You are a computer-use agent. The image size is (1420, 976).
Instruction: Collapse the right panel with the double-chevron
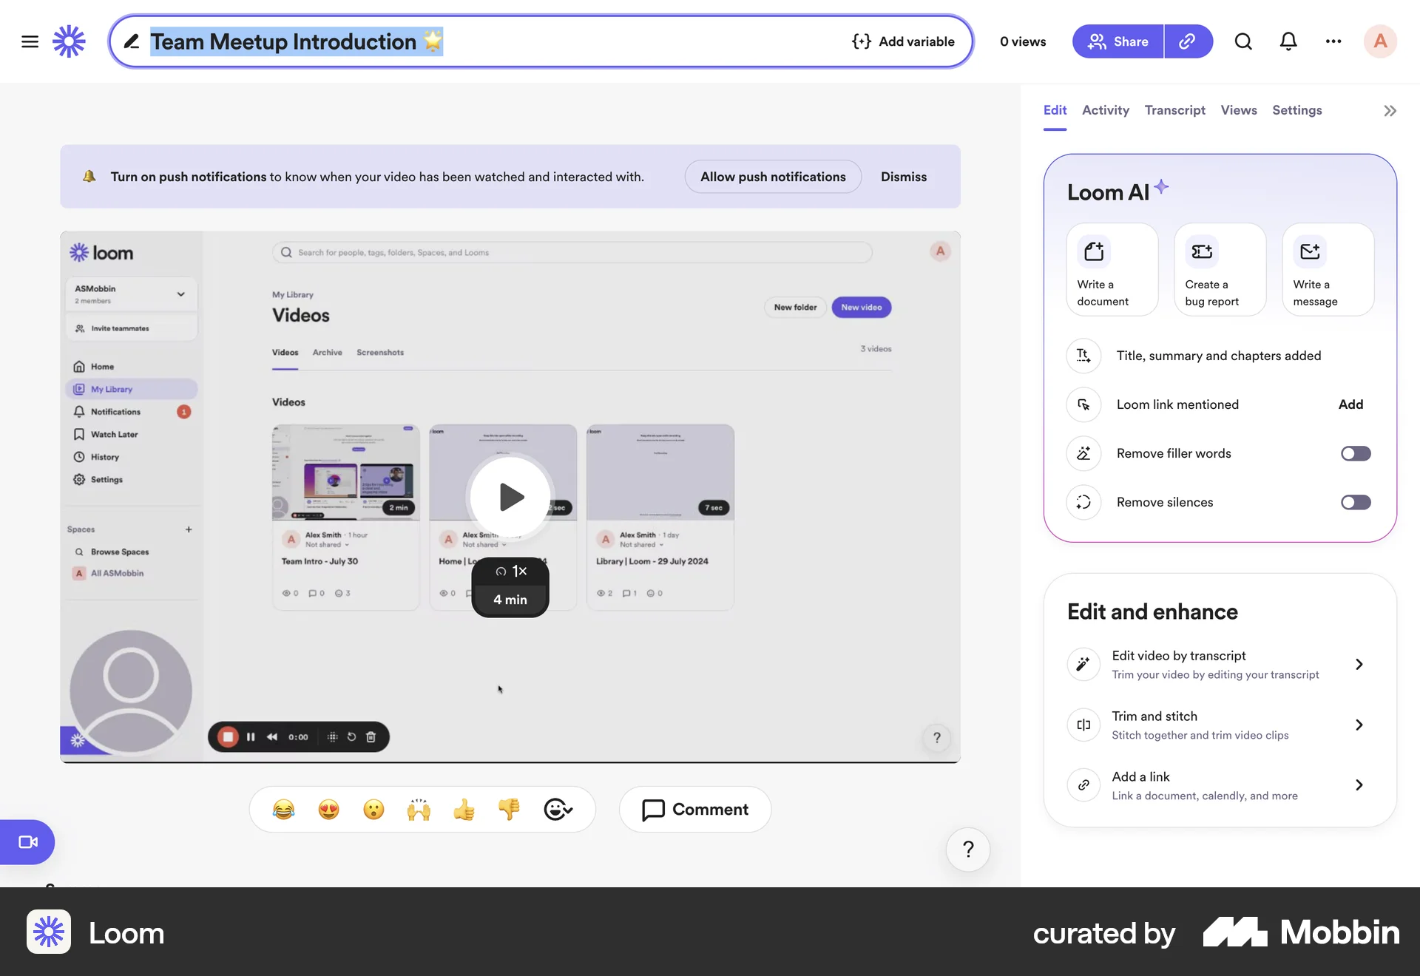1389,110
